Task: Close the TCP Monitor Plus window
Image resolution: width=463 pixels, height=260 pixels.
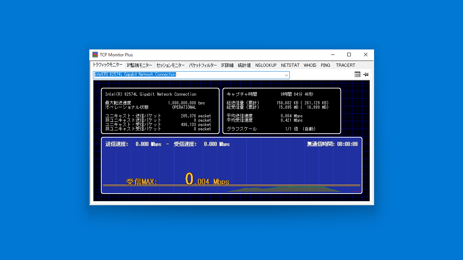Action: coord(366,55)
